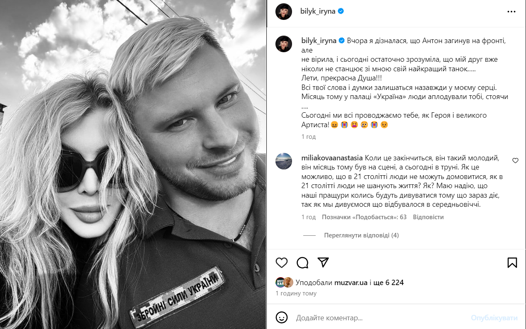Like the post with the heart icon

click(x=282, y=263)
